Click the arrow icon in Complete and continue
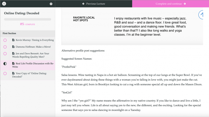Viewport: 209px width, 117px height. (185, 4)
